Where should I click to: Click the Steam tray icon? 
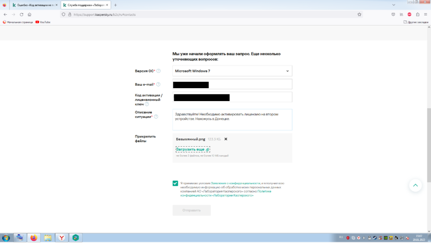pyautogui.click(x=375, y=238)
